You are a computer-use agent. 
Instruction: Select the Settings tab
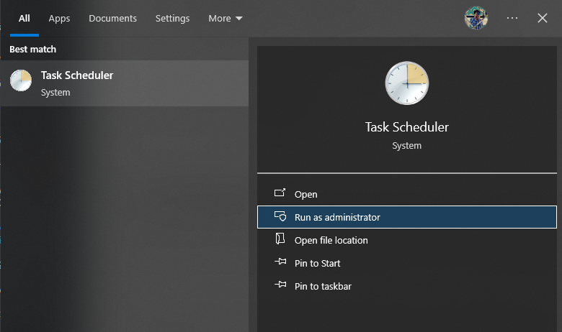pos(172,18)
